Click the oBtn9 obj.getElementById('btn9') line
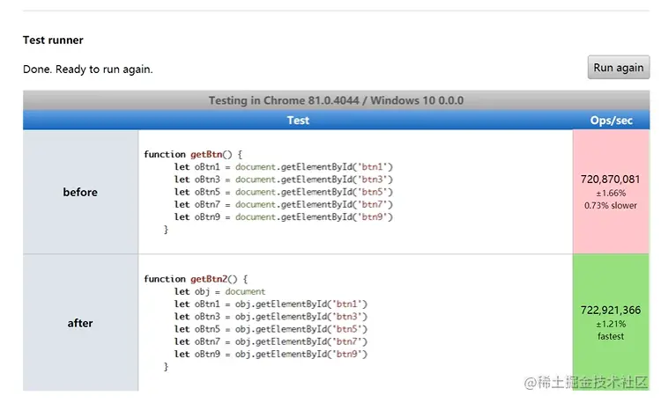Viewport: 661px width, 403px height. (271, 355)
